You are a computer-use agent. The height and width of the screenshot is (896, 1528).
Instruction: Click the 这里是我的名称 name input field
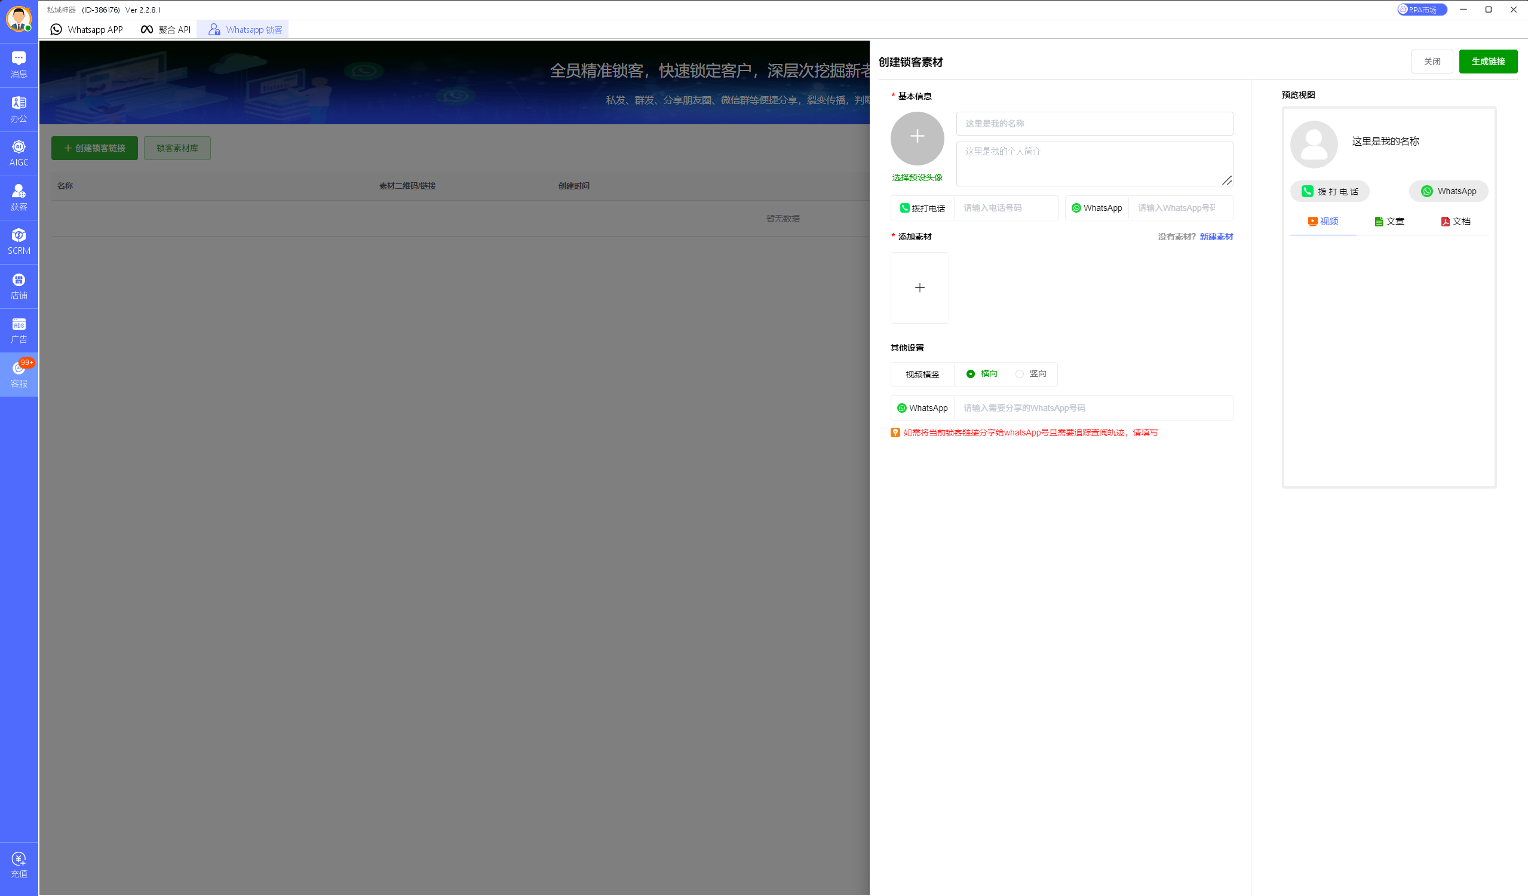click(x=1094, y=124)
